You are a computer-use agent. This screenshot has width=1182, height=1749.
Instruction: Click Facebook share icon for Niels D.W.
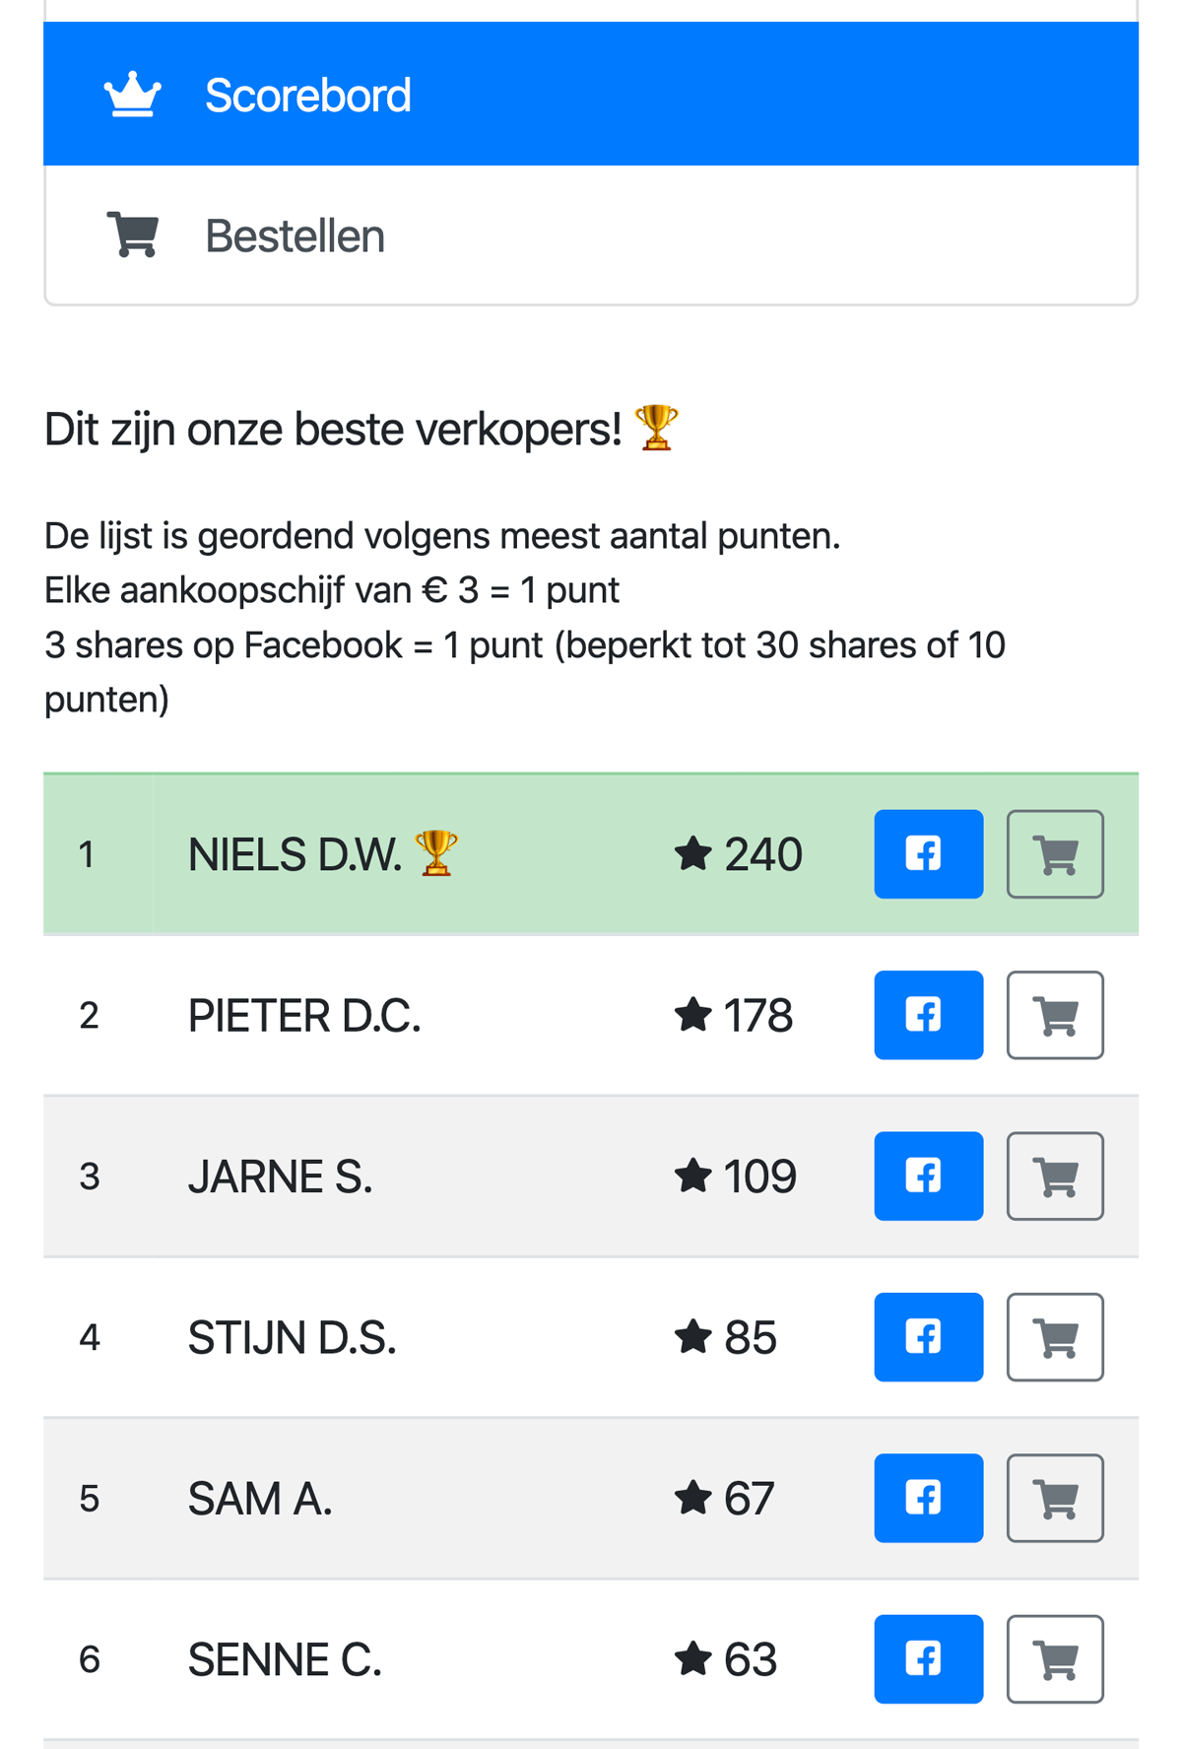click(x=928, y=854)
